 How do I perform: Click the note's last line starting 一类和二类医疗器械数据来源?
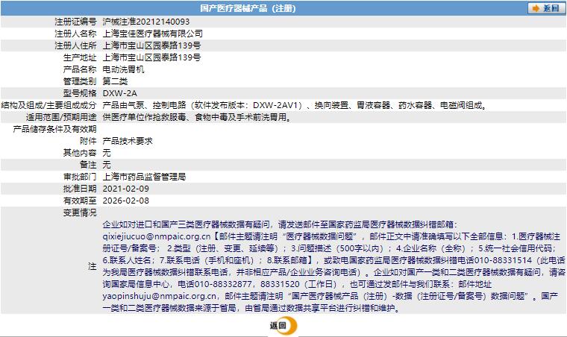click(251, 308)
